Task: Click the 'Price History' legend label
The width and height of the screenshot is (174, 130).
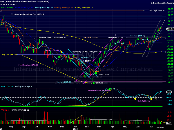Action: [7, 8]
